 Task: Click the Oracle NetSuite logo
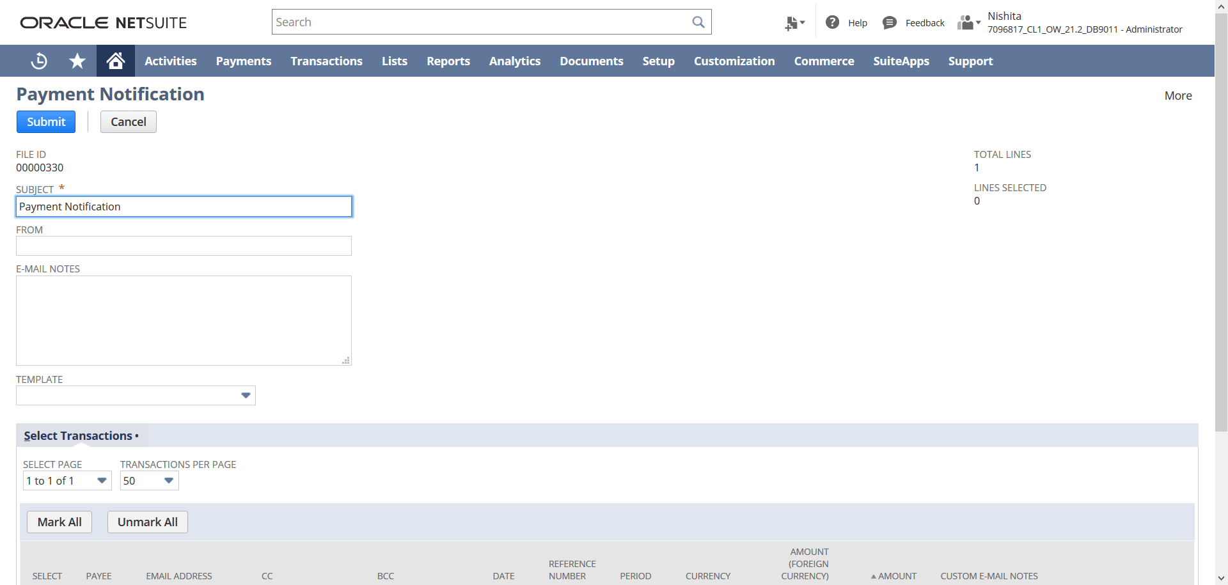[x=104, y=23]
